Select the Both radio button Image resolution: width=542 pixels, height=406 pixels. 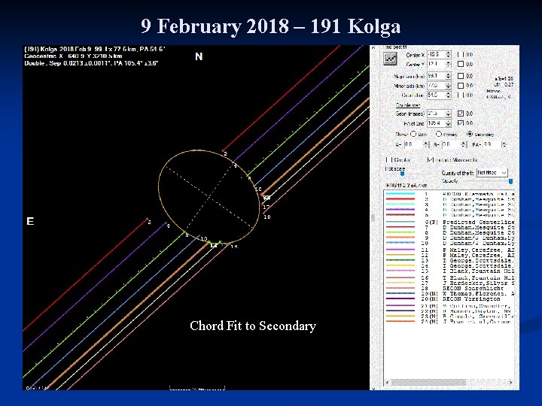click(413, 134)
